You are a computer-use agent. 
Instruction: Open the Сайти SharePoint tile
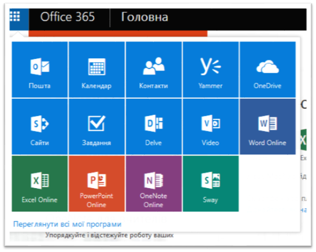tap(39, 127)
